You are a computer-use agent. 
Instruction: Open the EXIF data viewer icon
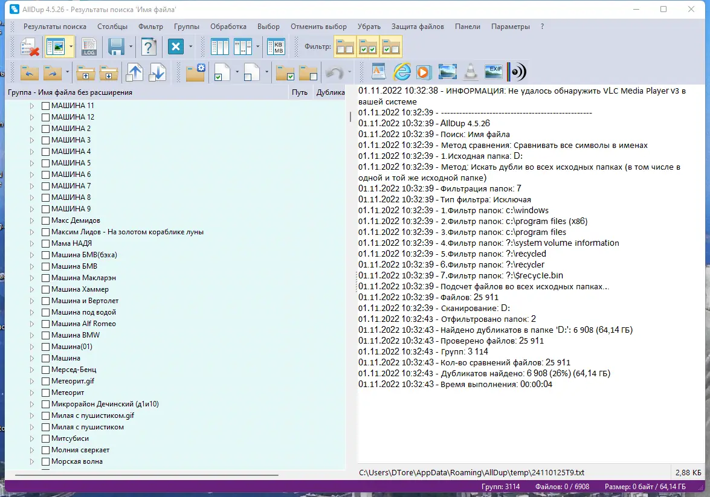(494, 71)
